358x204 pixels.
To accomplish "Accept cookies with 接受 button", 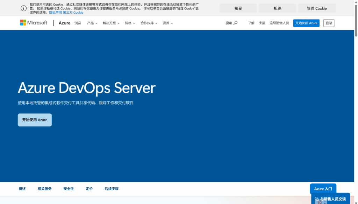I will click(238, 8).
